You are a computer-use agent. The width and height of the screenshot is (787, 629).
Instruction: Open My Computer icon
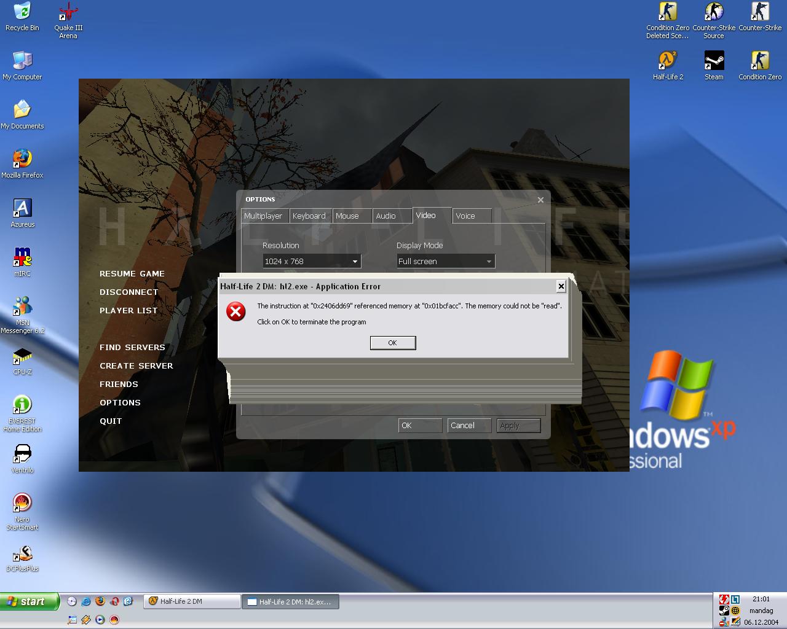click(x=22, y=66)
